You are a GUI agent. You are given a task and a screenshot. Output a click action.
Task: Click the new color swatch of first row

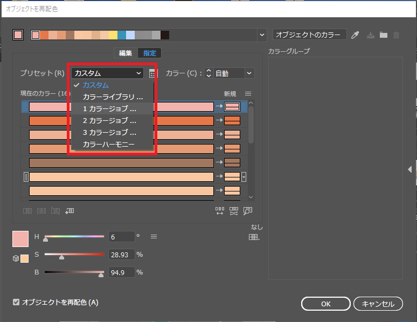[x=232, y=107]
